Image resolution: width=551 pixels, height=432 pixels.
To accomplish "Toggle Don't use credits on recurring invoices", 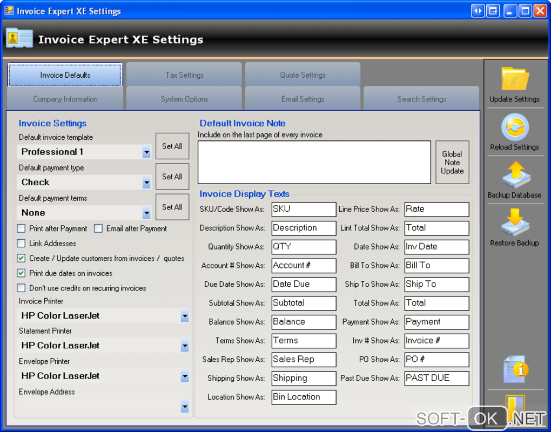I will coord(22,288).
